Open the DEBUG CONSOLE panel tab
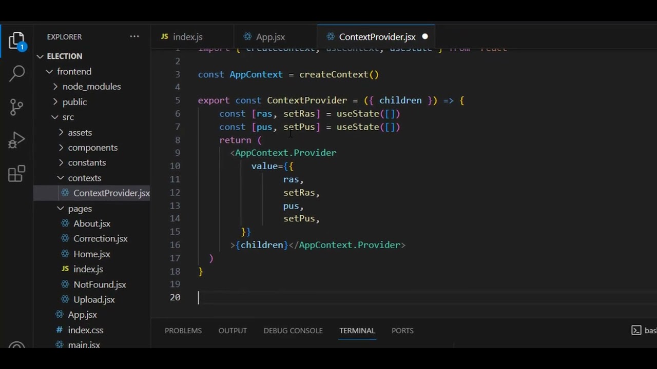 293,331
